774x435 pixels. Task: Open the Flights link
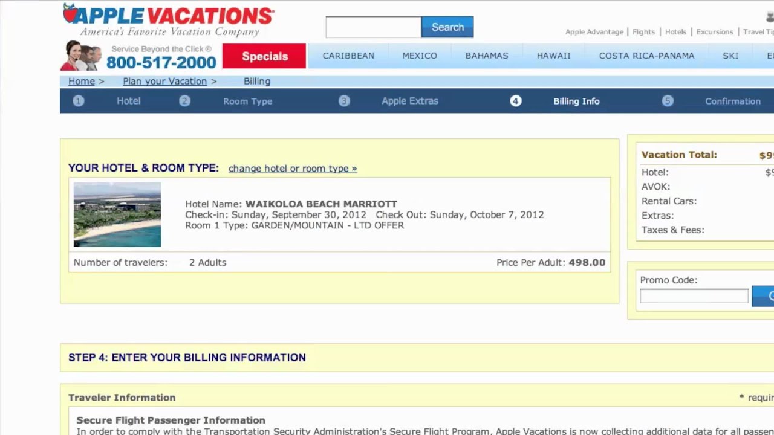pyautogui.click(x=643, y=32)
